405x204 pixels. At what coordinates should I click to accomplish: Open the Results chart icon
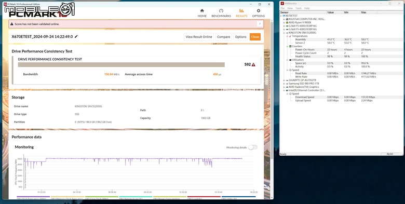click(241, 10)
